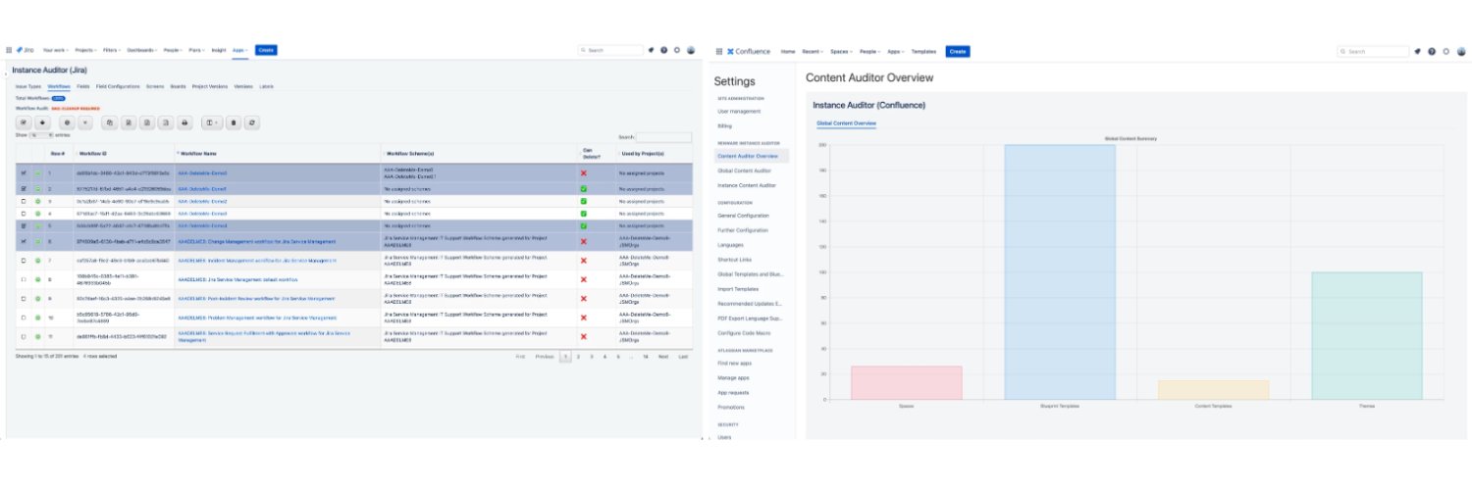Check the checkbox for row 9
This screenshot has height=490, width=1472.
24,298
